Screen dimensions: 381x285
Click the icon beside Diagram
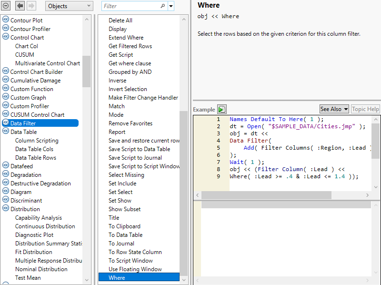pos(6,191)
